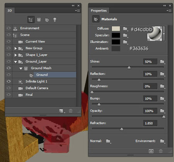Open the Illumination texture folder menu

(x=125, y=42)
